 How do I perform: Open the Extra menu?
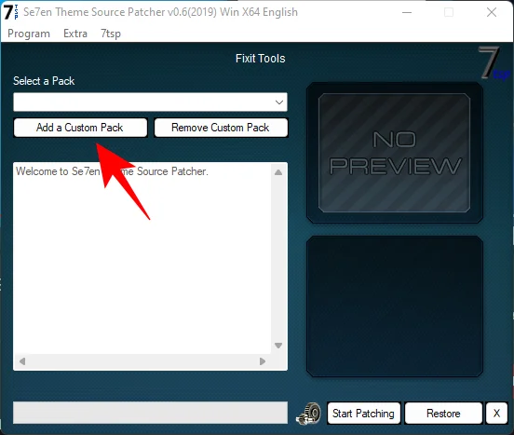(75, 34)
